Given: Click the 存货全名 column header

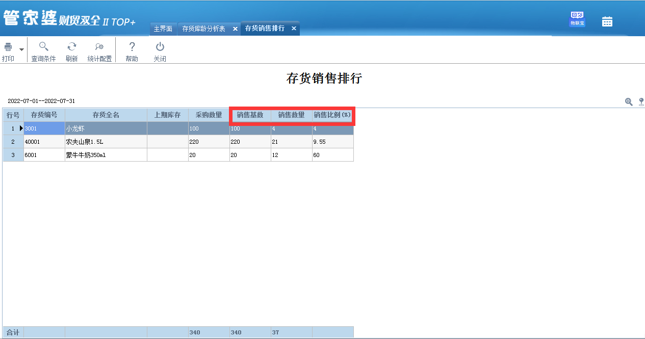Looking at the screenshot, I should point(106,115).
